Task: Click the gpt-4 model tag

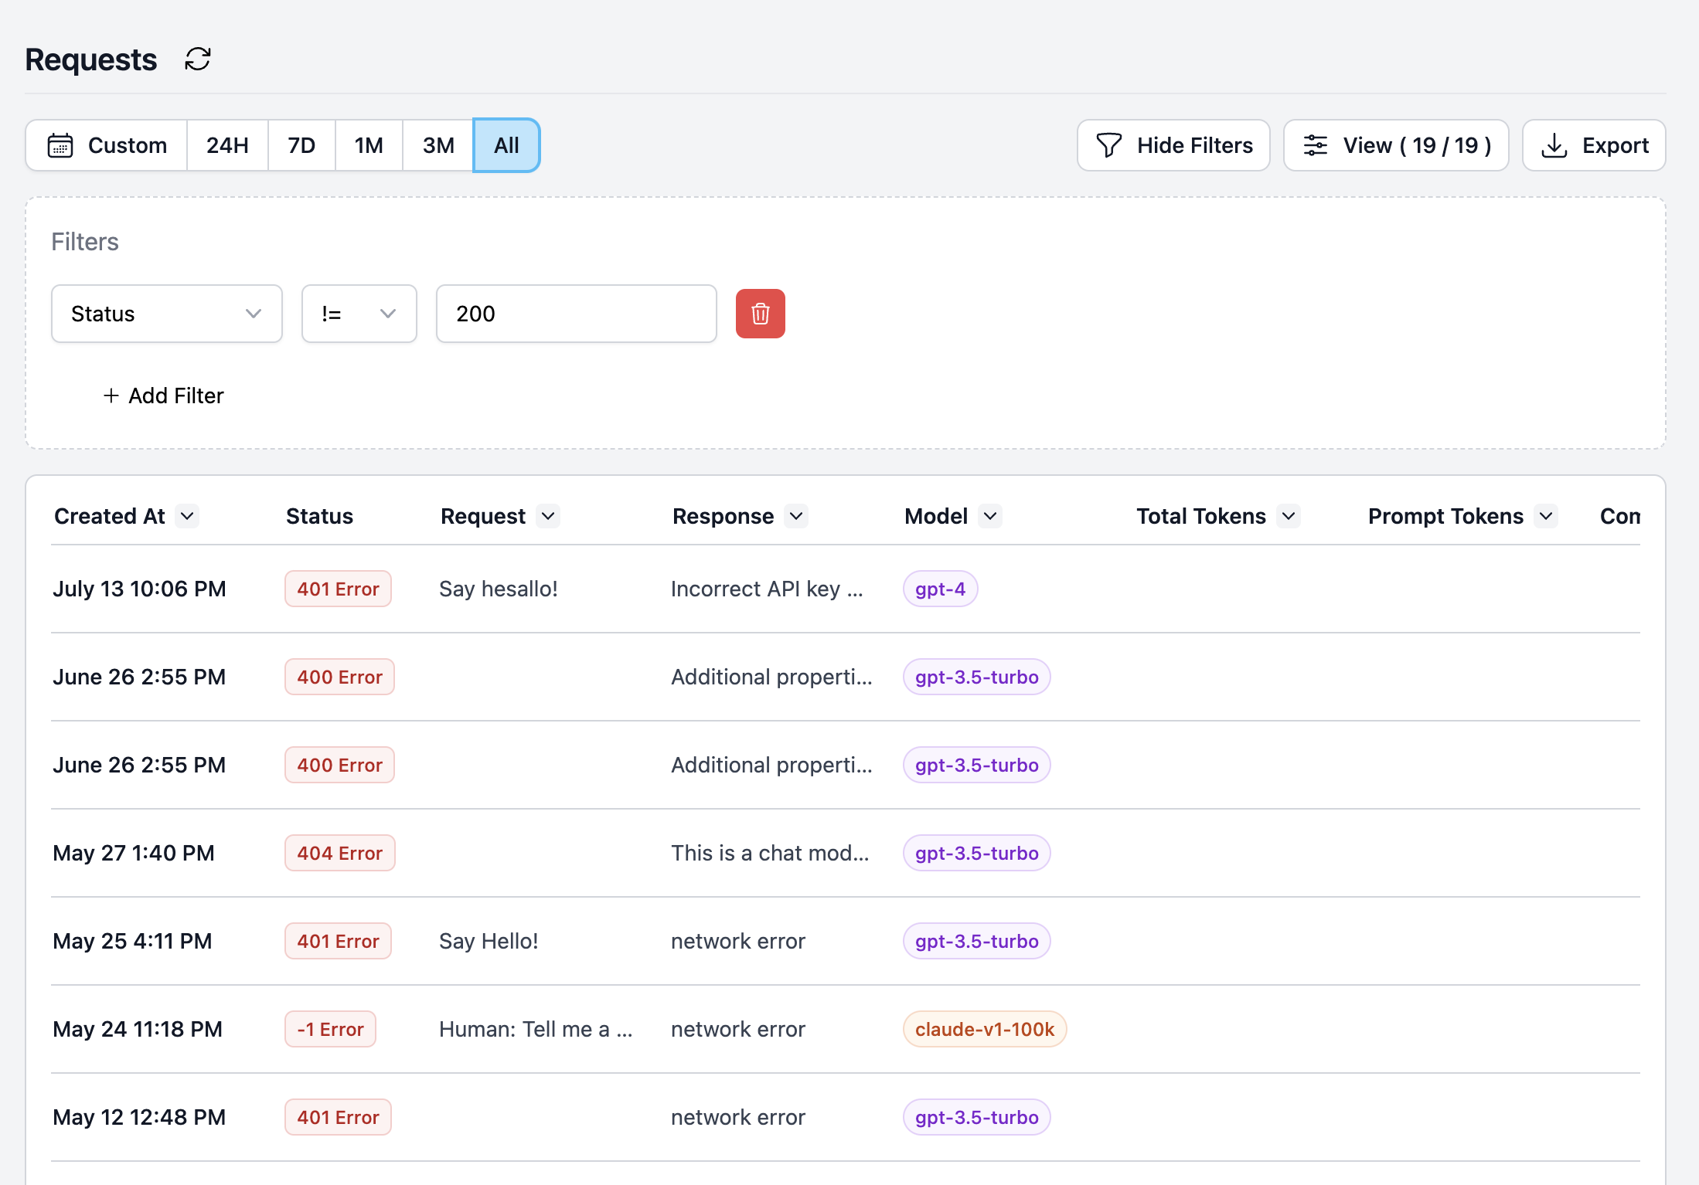Action: 940,589
